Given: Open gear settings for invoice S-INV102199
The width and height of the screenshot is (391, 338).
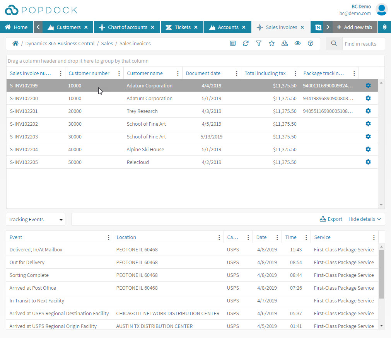Looking at the screenshot, I should tap(368, 85).
